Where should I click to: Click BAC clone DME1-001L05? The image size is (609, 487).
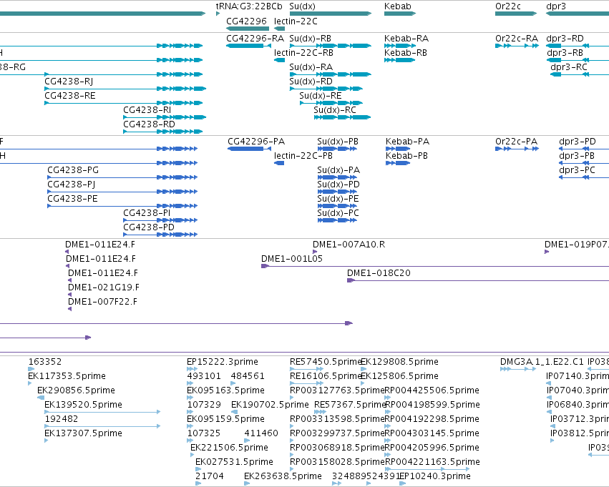point(435,266)
